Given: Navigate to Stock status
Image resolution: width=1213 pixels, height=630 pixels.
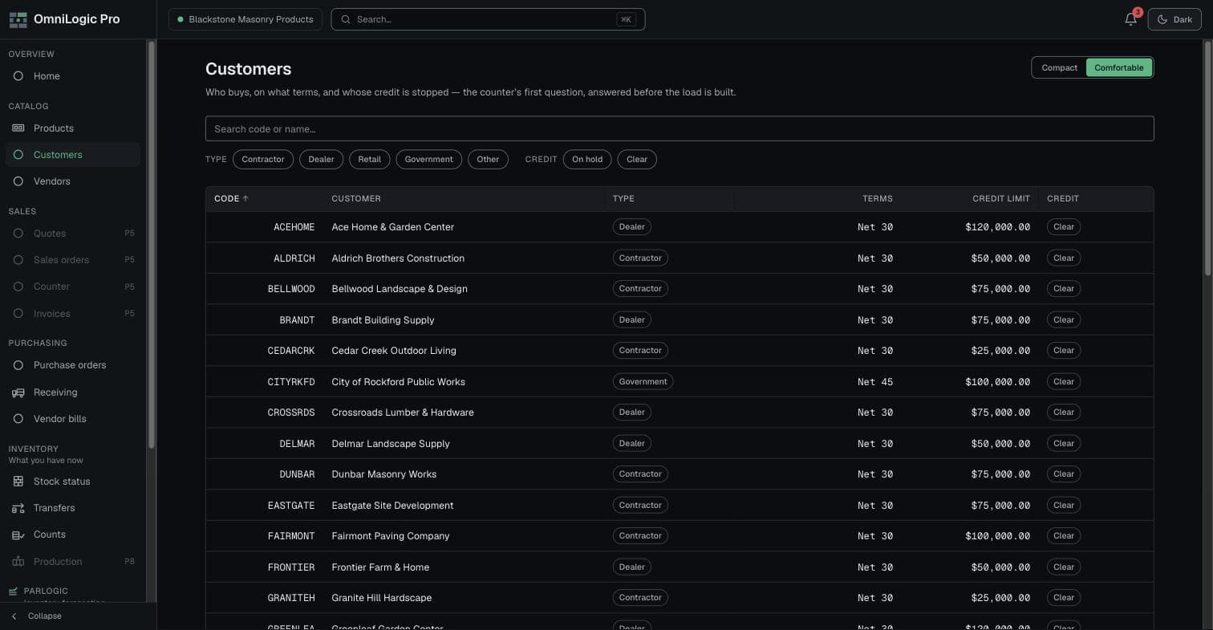Looking at the screenshot, I should point(72,482).
